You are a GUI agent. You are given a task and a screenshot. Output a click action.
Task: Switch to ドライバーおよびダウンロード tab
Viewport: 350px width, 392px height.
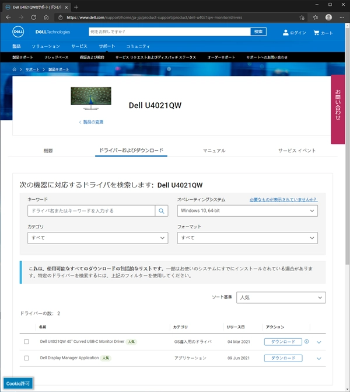click(x=131, y=150)
